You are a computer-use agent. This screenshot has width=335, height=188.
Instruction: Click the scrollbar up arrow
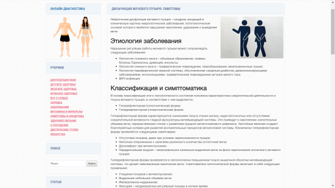point(333,2)
